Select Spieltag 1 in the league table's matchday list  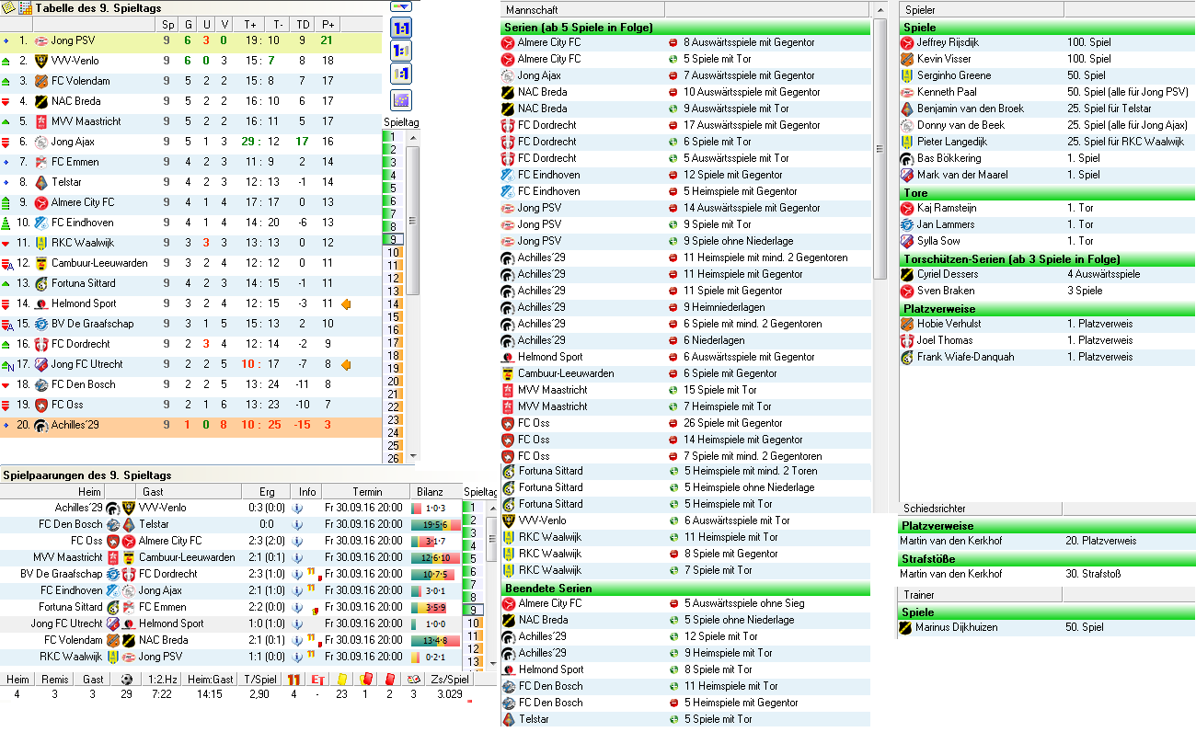click(393, 137)
